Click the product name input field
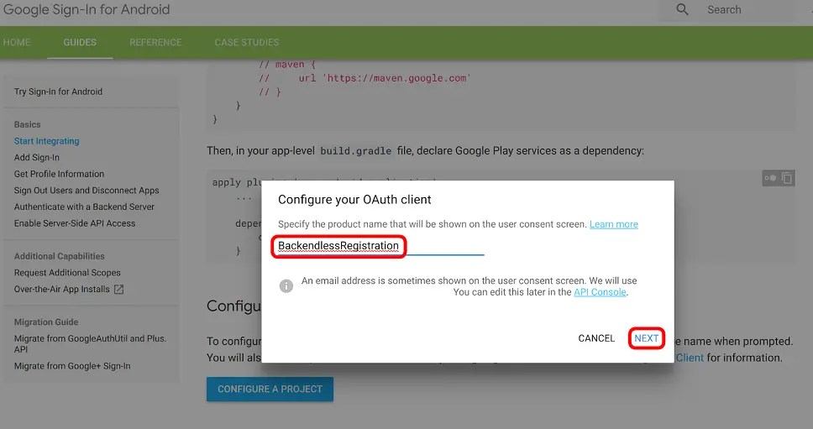This screenshot has height=429, width=813. [x=380, y=246]
